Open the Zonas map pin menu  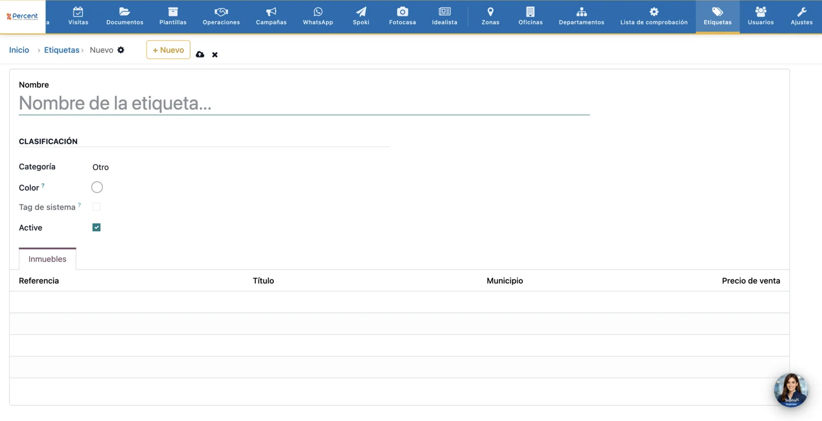pos(491,16)
